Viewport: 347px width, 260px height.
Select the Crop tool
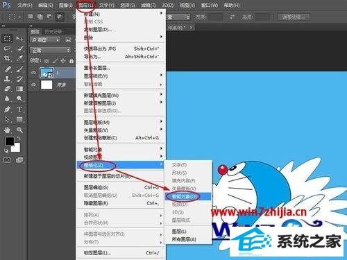point(7,58)
